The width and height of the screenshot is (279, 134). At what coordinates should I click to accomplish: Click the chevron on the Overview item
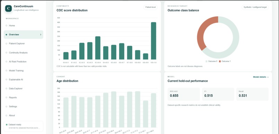40,35
